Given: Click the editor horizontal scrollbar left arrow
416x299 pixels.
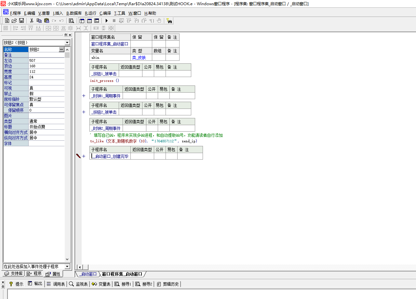Looking at the screenshot, I should tap(79, 267).
